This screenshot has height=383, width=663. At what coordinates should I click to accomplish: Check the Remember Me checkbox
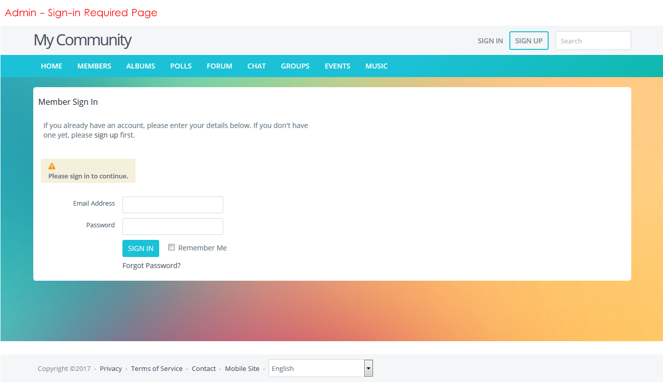171,247
